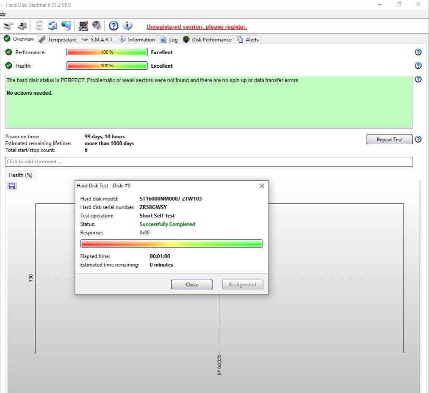
Task: Switch to the Disk Performance tab
Action: point(208,40)
